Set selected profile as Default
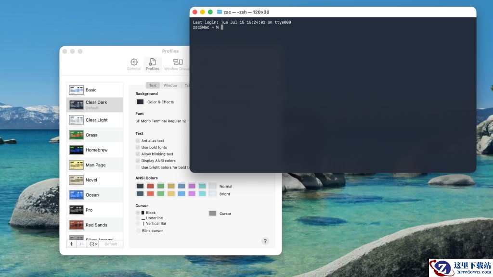 (111, 244)
